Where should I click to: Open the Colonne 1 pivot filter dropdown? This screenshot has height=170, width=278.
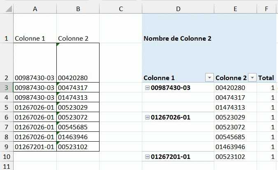(x=209, y=78)
